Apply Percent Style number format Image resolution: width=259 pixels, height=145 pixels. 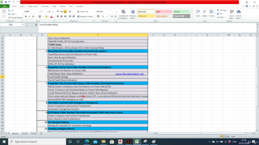(x=103, y=17)
